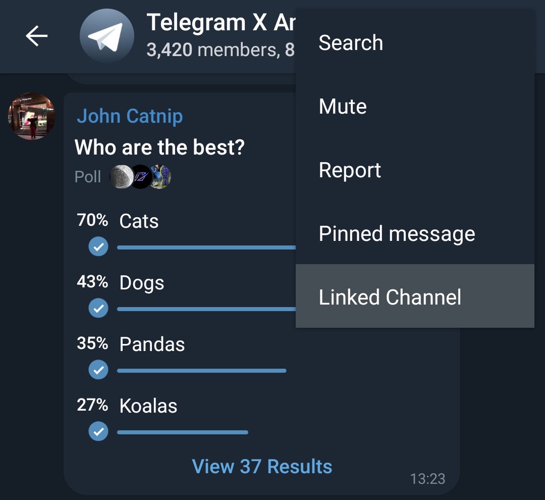
Task: Tap John Catnip's profile picture
Action: [32, 116]
